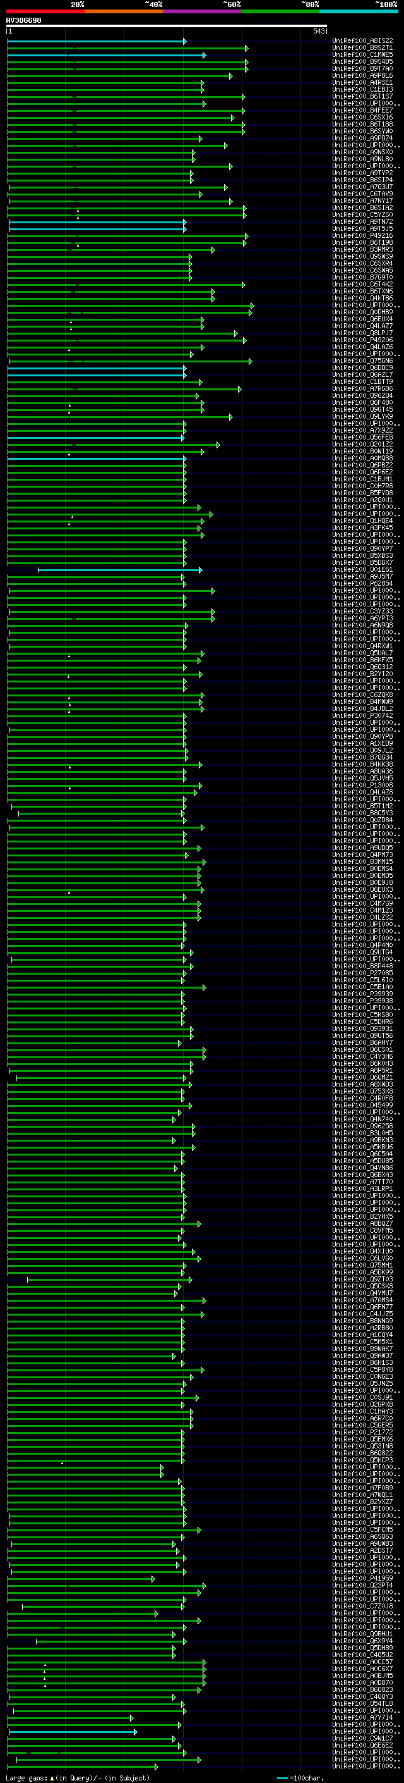Select hit UniRef100_B9S4D5
This screenshot has width=404, height=1783.
(362, 61)
